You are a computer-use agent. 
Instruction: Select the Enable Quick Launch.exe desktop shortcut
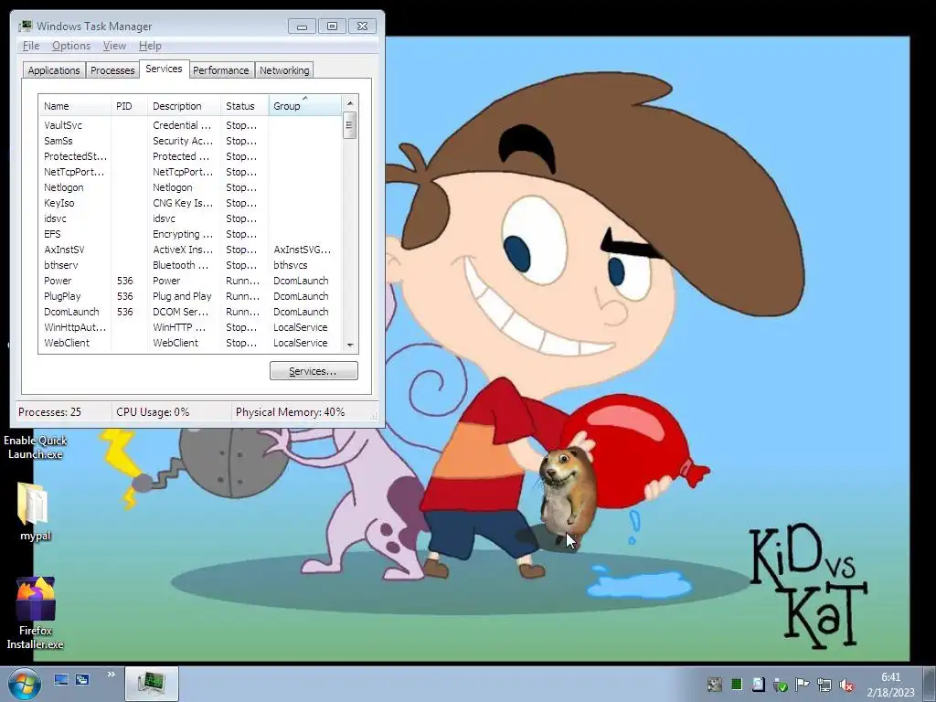coord(35,447)
